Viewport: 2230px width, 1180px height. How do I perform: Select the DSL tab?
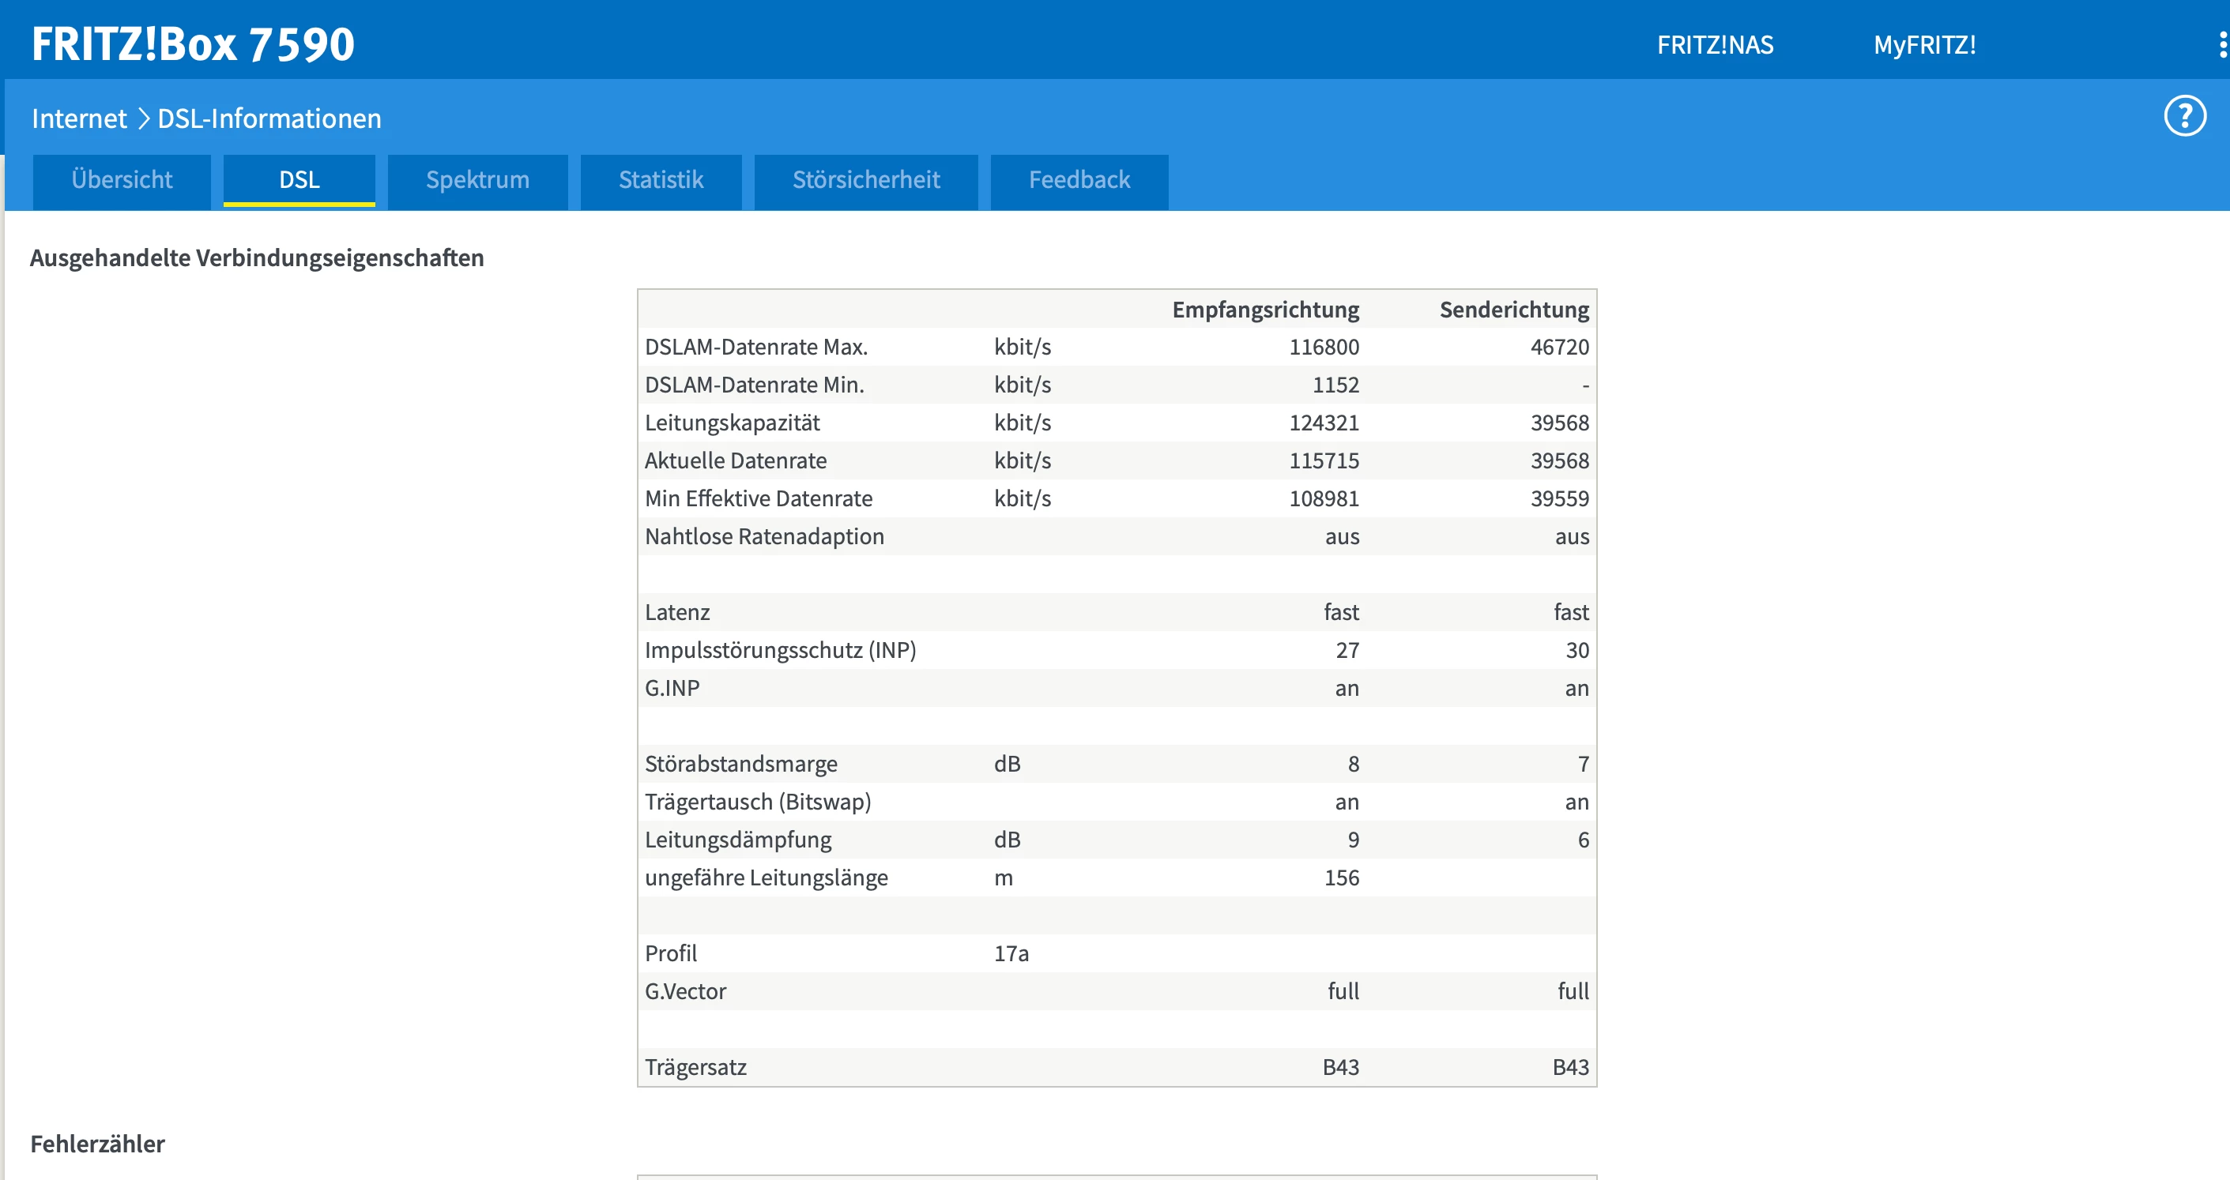click(x=299, y=180)
